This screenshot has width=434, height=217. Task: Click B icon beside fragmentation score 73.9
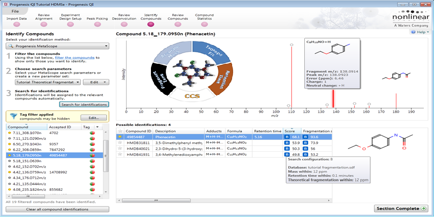[x=305, y=143]
